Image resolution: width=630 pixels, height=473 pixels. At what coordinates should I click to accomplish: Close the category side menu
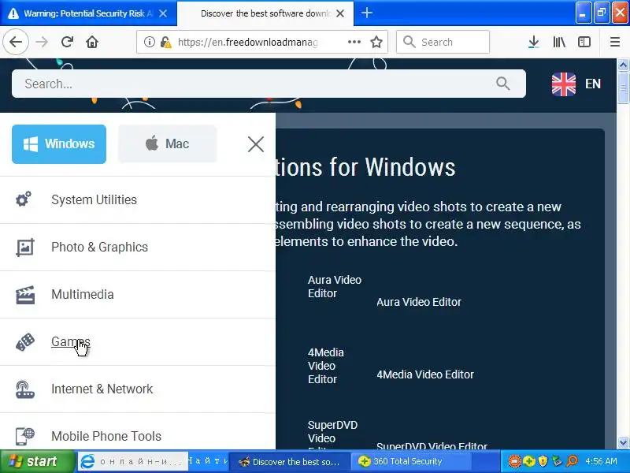(x=255, y=144)
